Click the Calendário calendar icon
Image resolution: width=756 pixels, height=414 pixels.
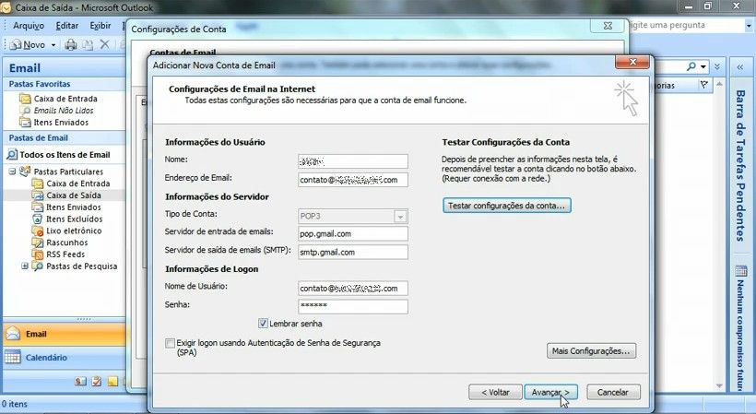[13, 358]
